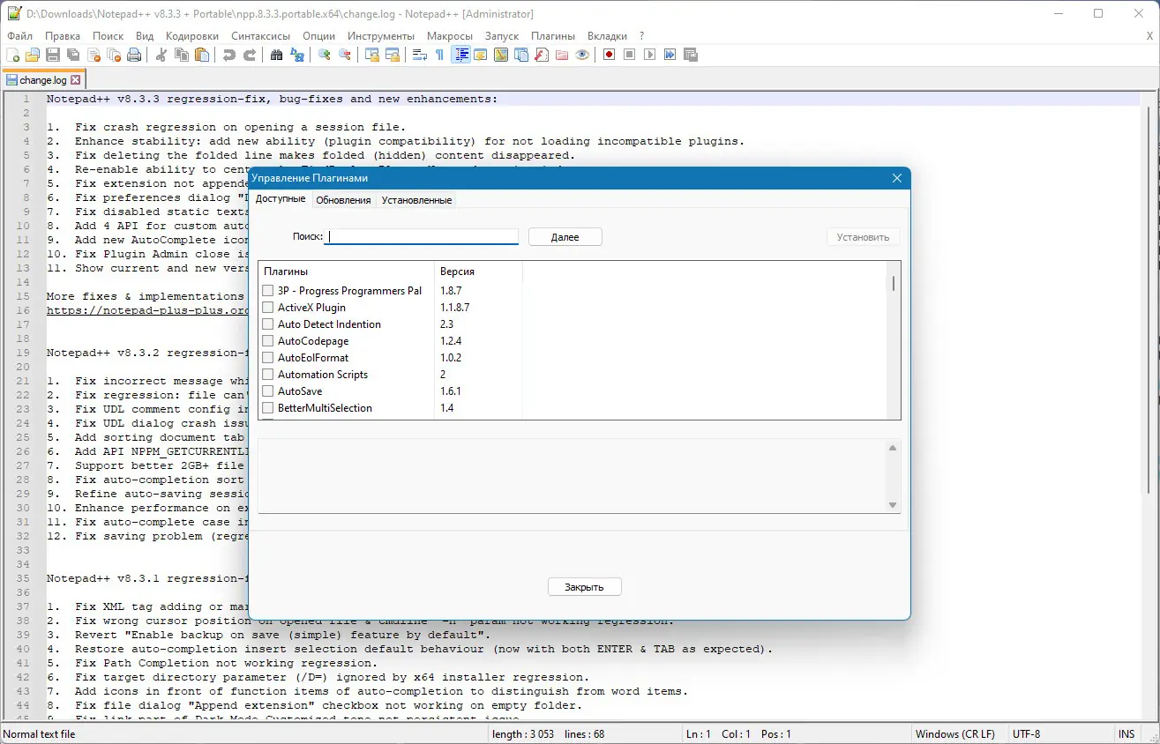This screenshot has height=744, width=1160.
Task: Open the Файл menu
Action: (x=19, y=36)
